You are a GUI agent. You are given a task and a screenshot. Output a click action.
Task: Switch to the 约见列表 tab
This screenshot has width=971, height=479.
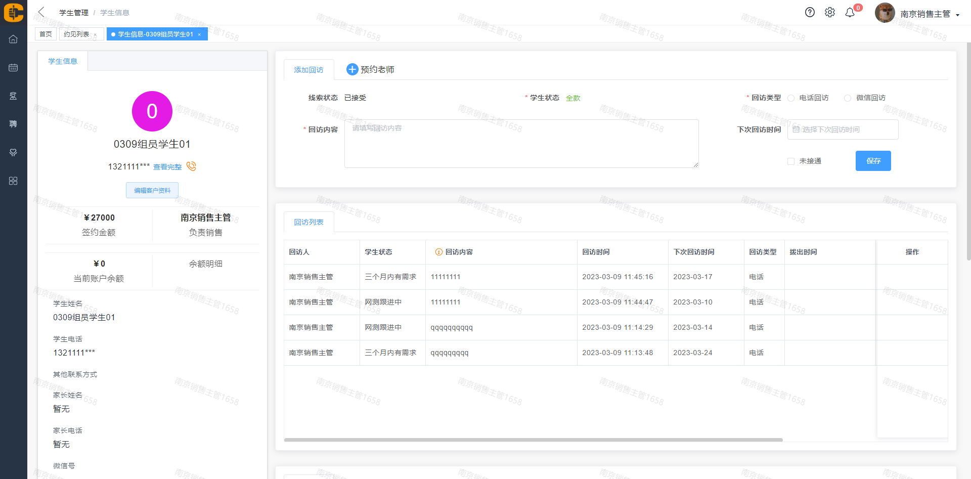tap(76, 34)
